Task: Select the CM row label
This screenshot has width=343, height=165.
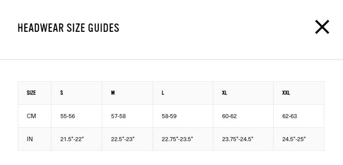Action: click(x=35, y=116)
